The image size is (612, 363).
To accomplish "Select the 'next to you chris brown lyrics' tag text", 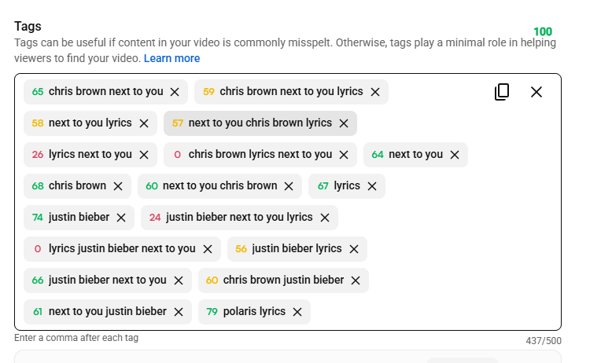I will (260, 123).
